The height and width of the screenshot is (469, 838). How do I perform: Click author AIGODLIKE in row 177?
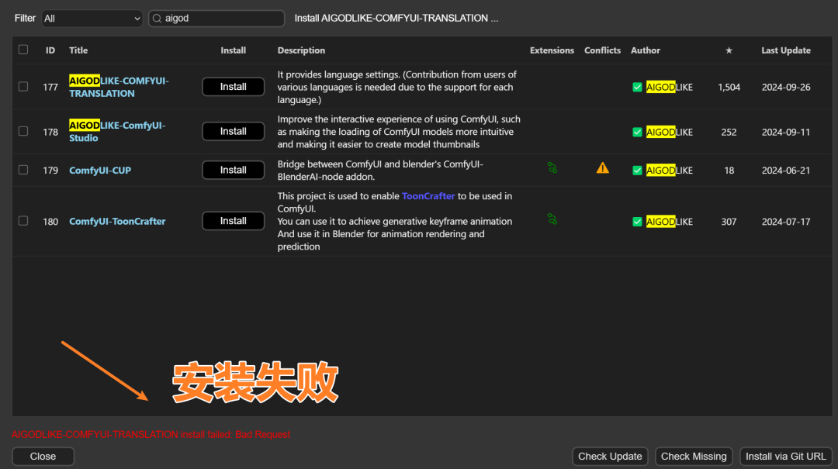(x=669, y=87)
